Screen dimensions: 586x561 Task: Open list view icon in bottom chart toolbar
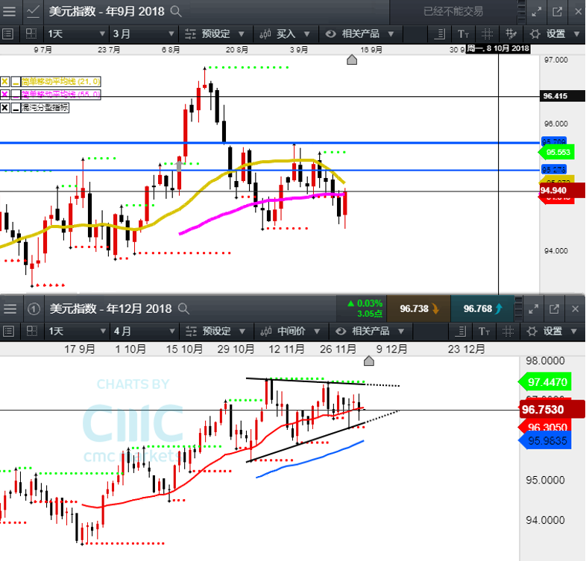[x=8, y=332]
